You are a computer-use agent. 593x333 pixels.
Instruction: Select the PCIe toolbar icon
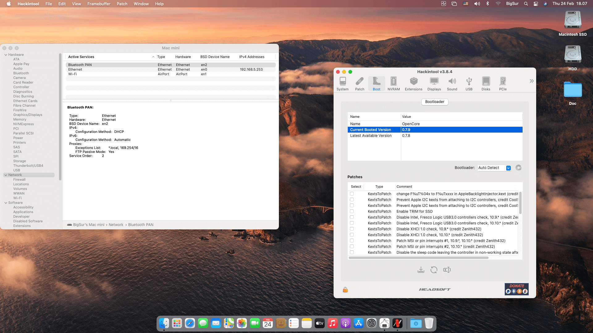(x=503, y=84)
